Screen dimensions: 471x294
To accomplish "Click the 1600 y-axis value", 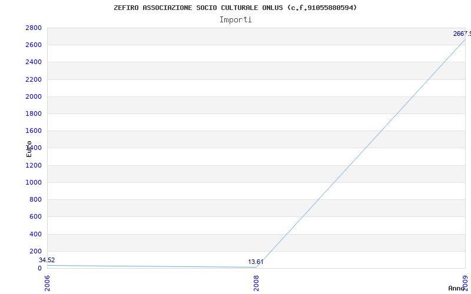I will [x=34, y=131].
